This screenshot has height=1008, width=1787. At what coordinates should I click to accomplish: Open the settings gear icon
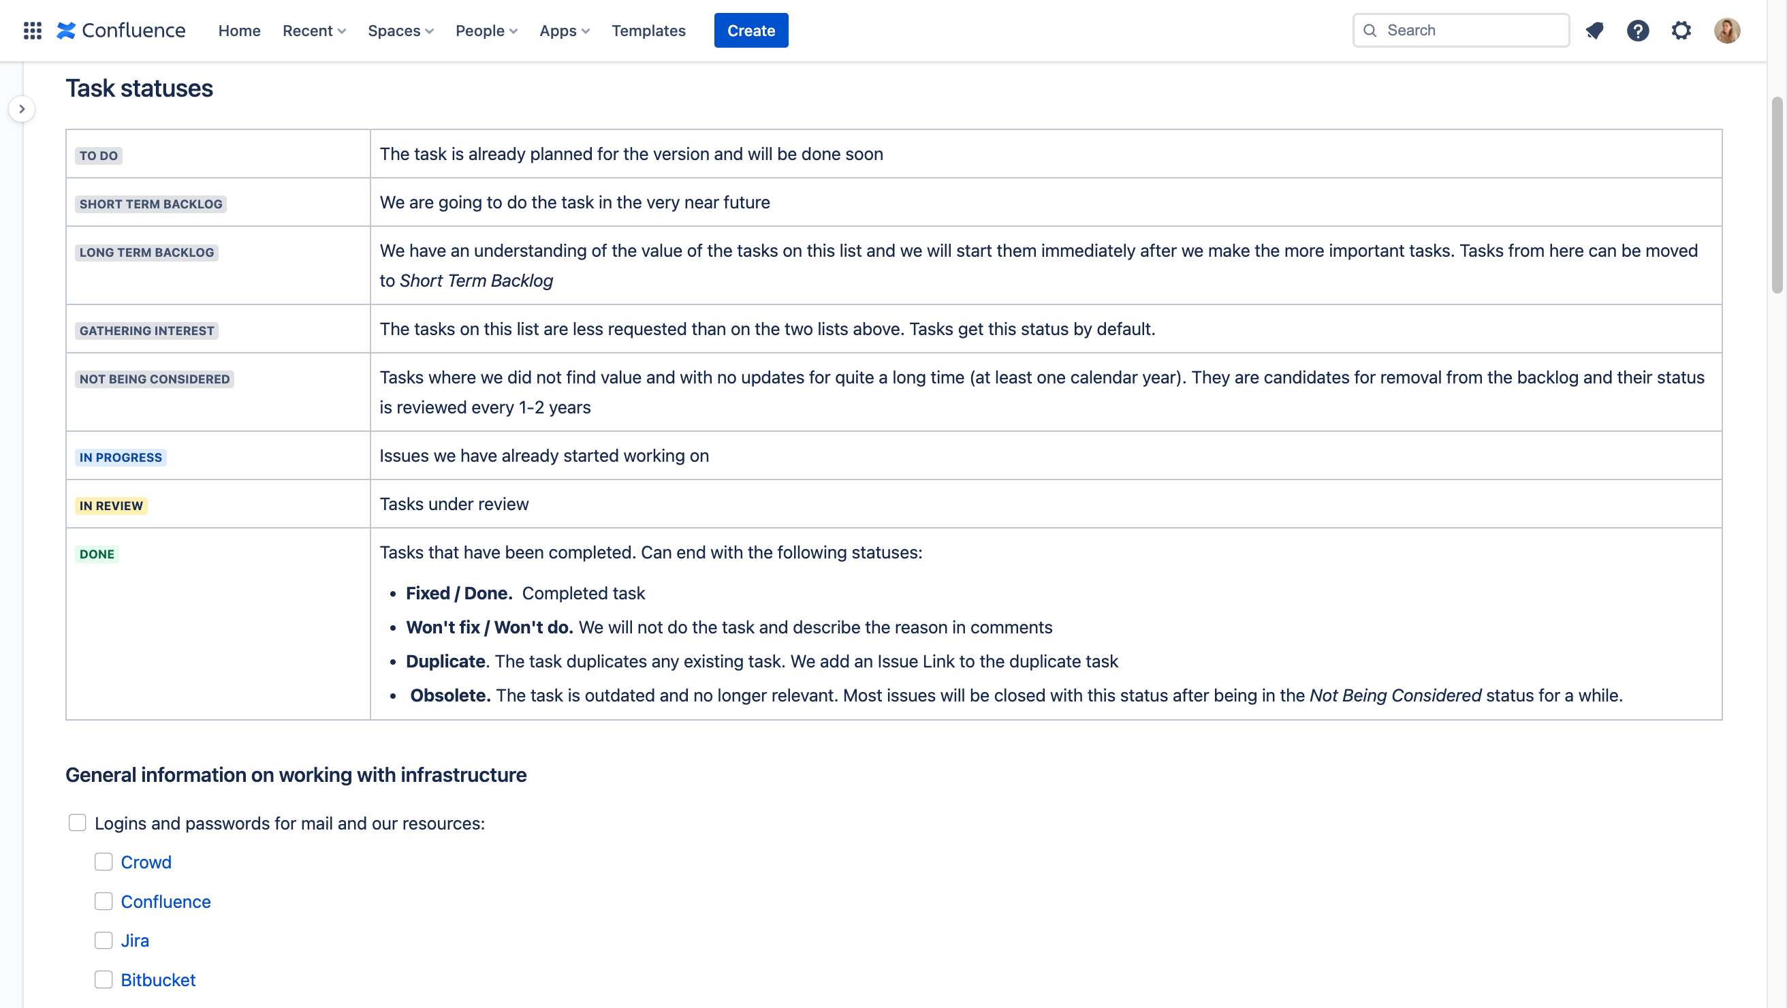[1683, 29]
